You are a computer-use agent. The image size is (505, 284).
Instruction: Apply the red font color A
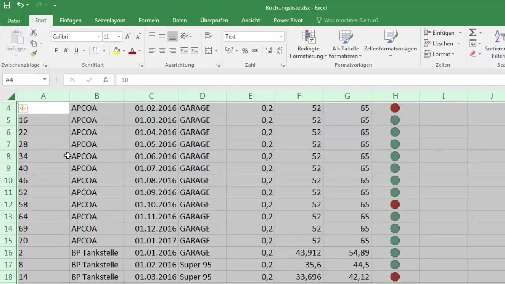coord(132,50)
